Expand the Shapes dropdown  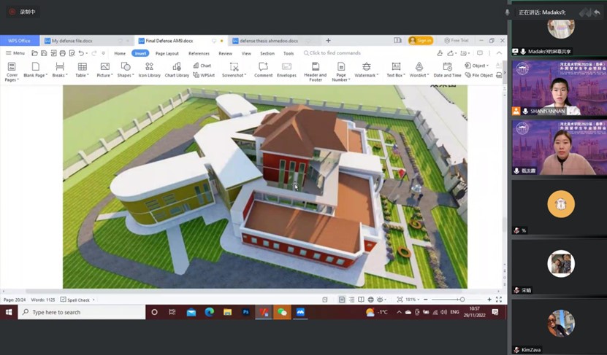126,69
